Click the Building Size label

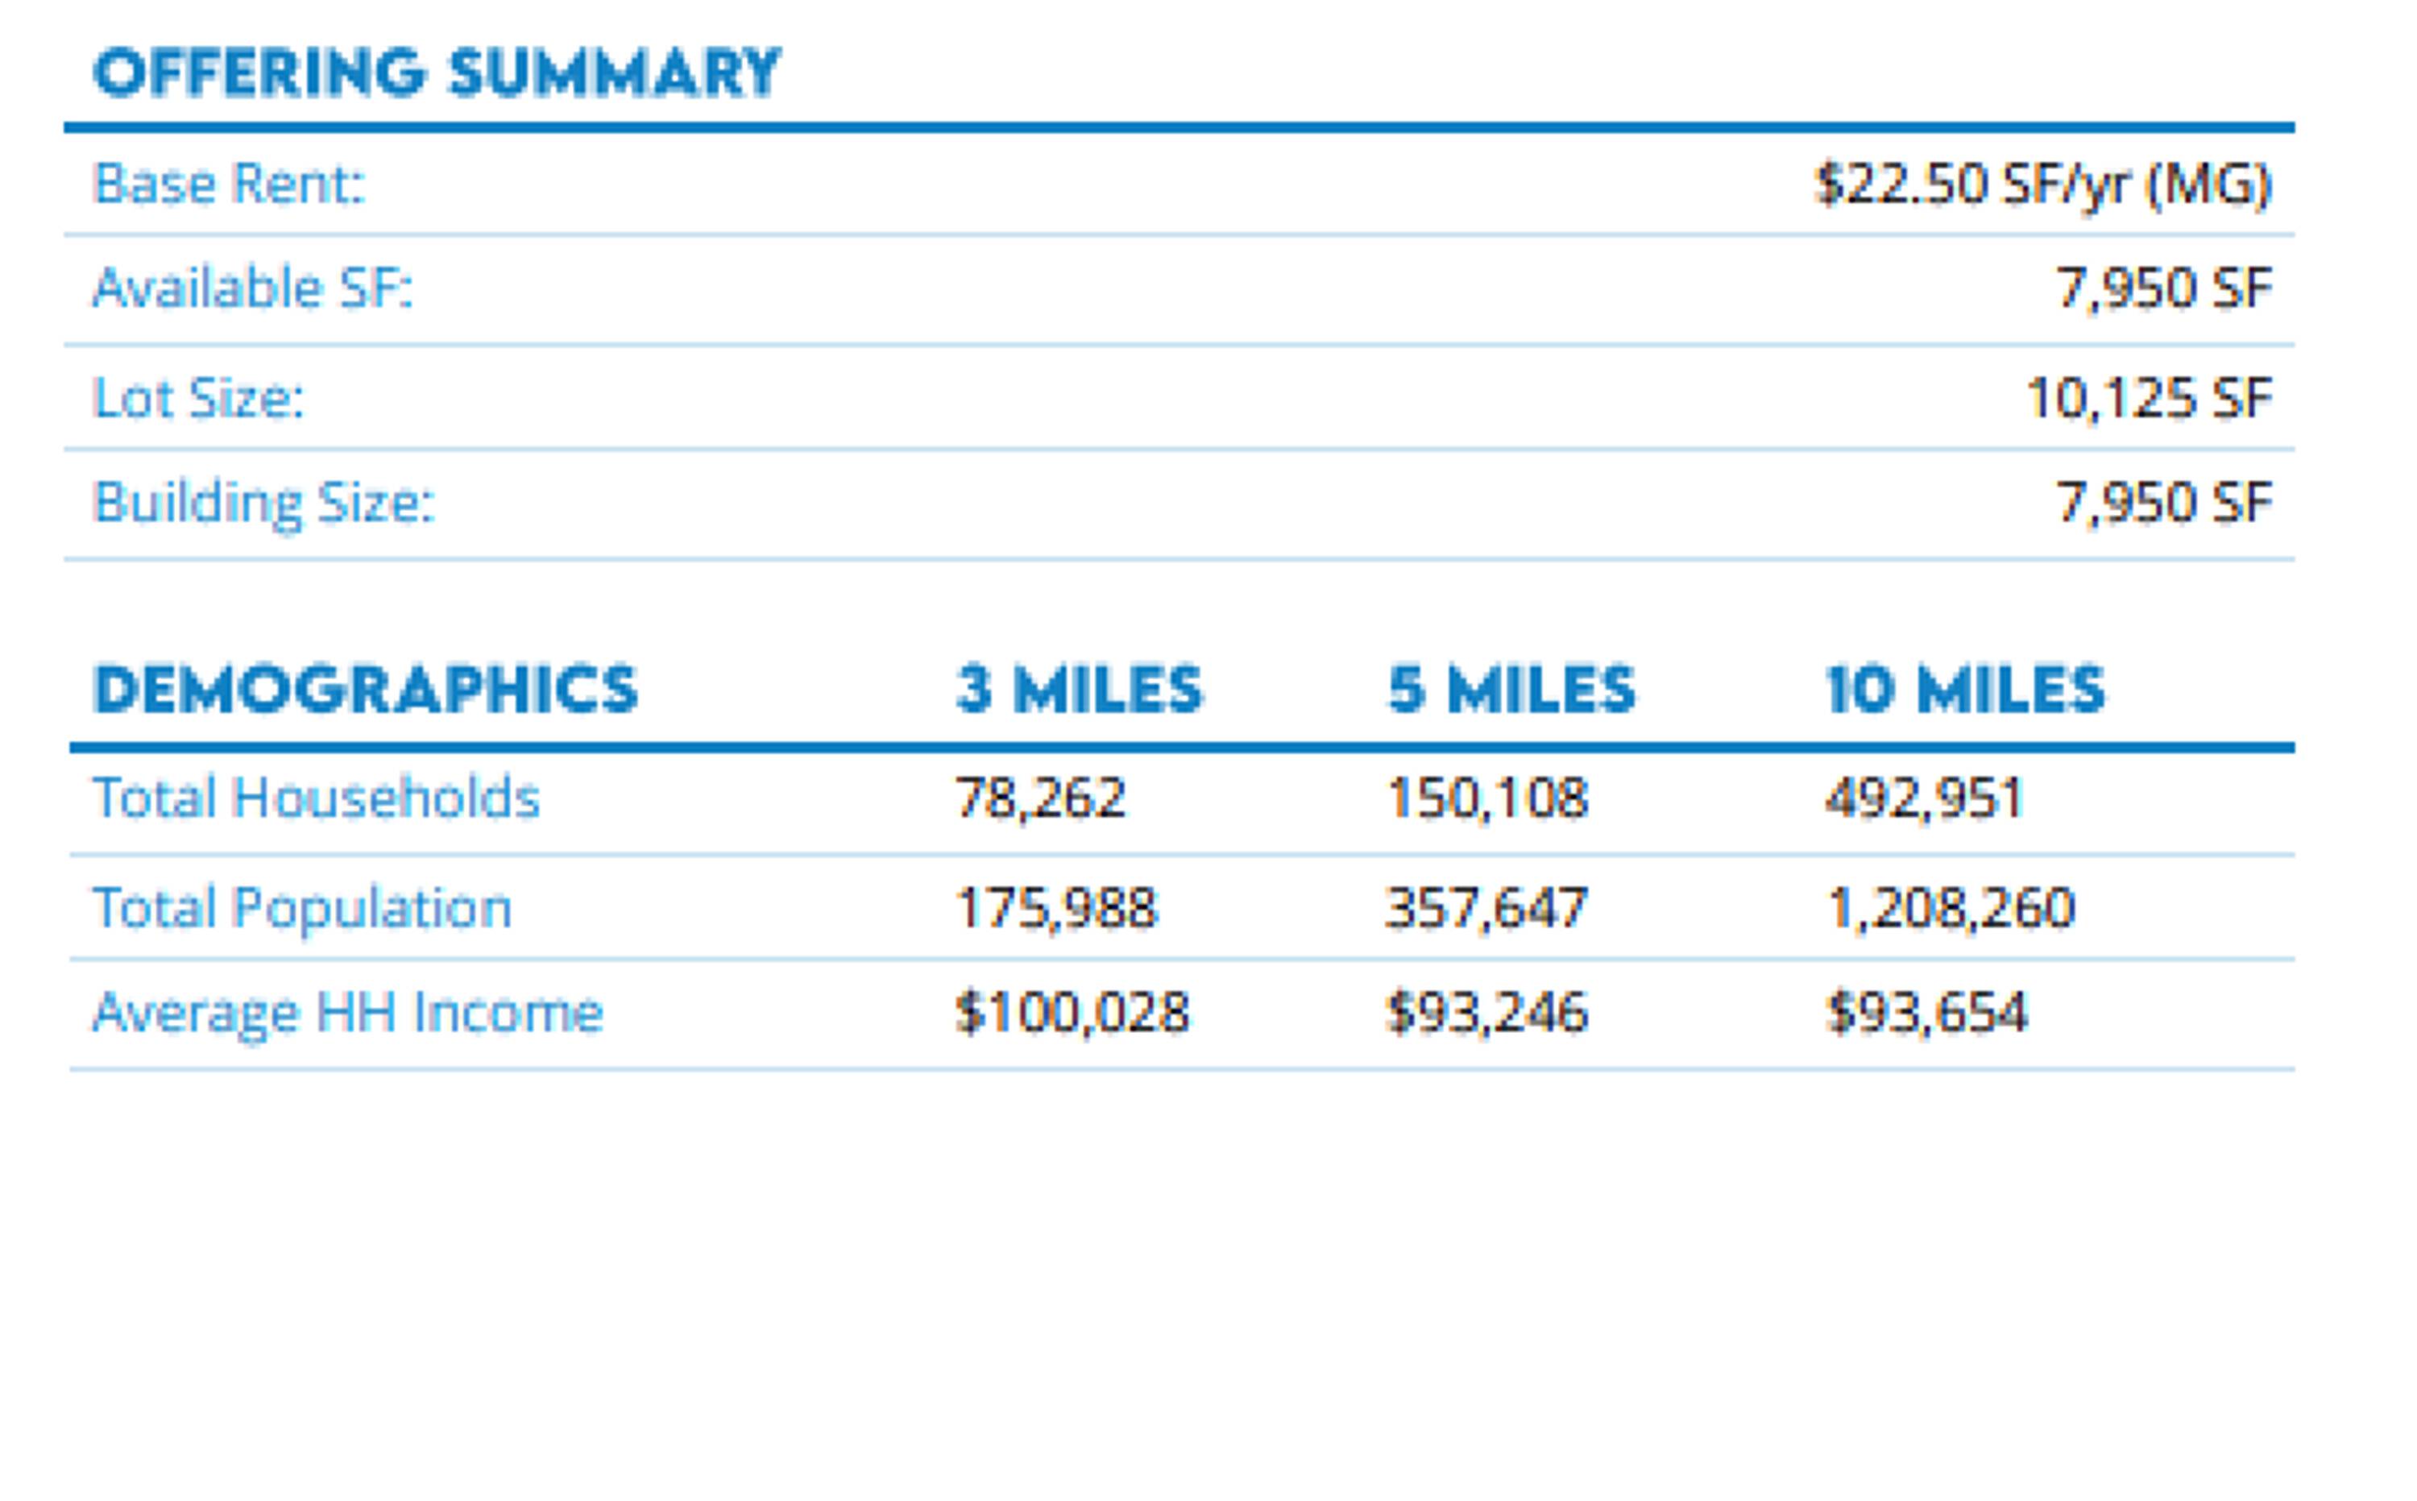click(264, 502)
